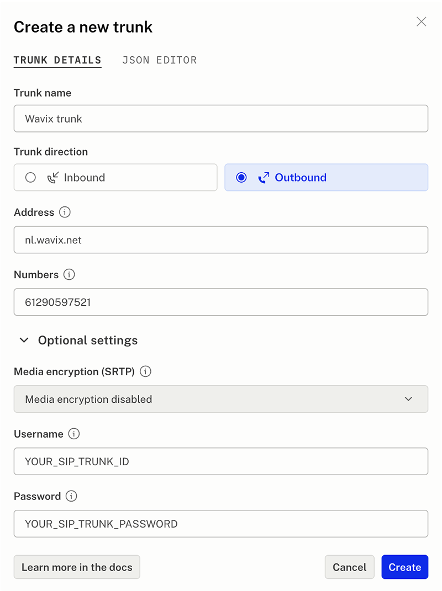Viewport: 442px width, 591px height.
Task: Click the Address info icon
Action: (65, 212)
